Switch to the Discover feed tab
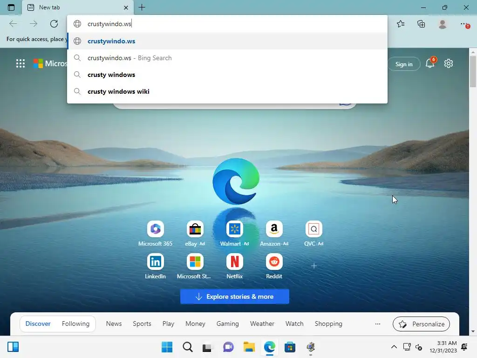The width and height of the screenshot is (477, 358). tap(38, 324)
